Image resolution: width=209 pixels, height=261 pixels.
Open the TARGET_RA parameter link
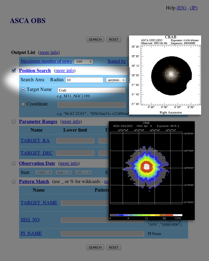pyautogui.click(x=35, y=141)
